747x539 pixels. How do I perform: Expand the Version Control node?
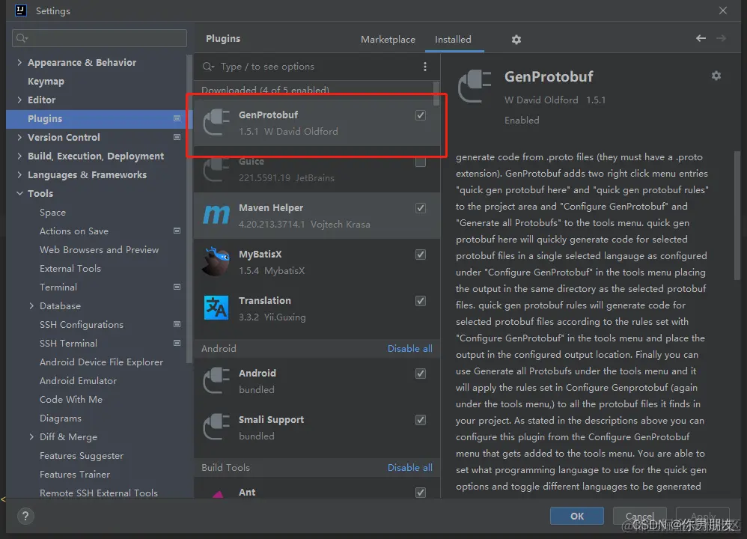click(x=19, y=137)
